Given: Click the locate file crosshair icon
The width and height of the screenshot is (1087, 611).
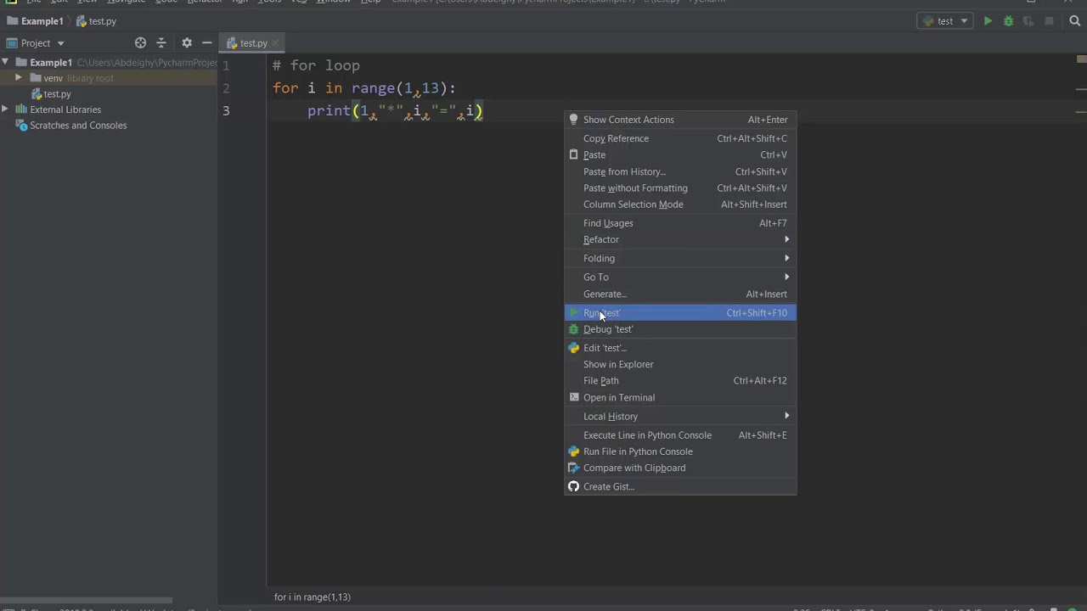Looking at the screenshot, I should [141, 42].
